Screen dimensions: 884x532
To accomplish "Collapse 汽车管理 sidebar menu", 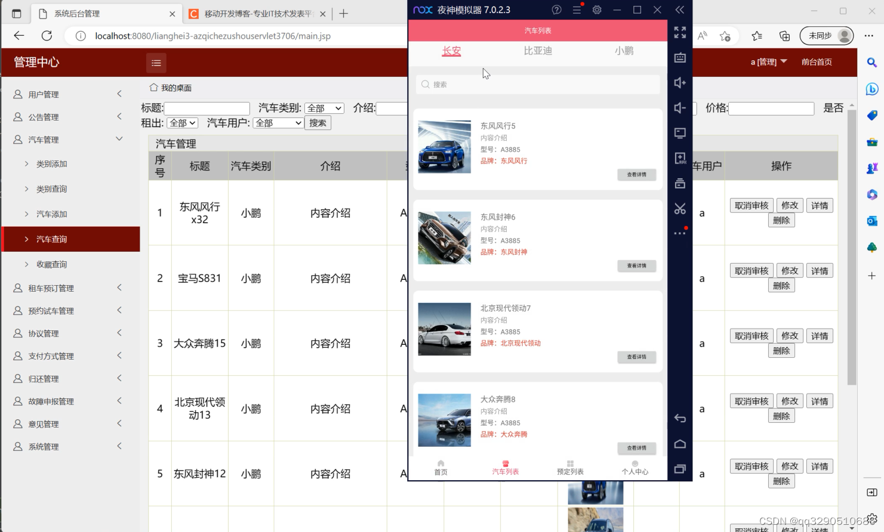I will pyautogui.click(x=70, y=140).
